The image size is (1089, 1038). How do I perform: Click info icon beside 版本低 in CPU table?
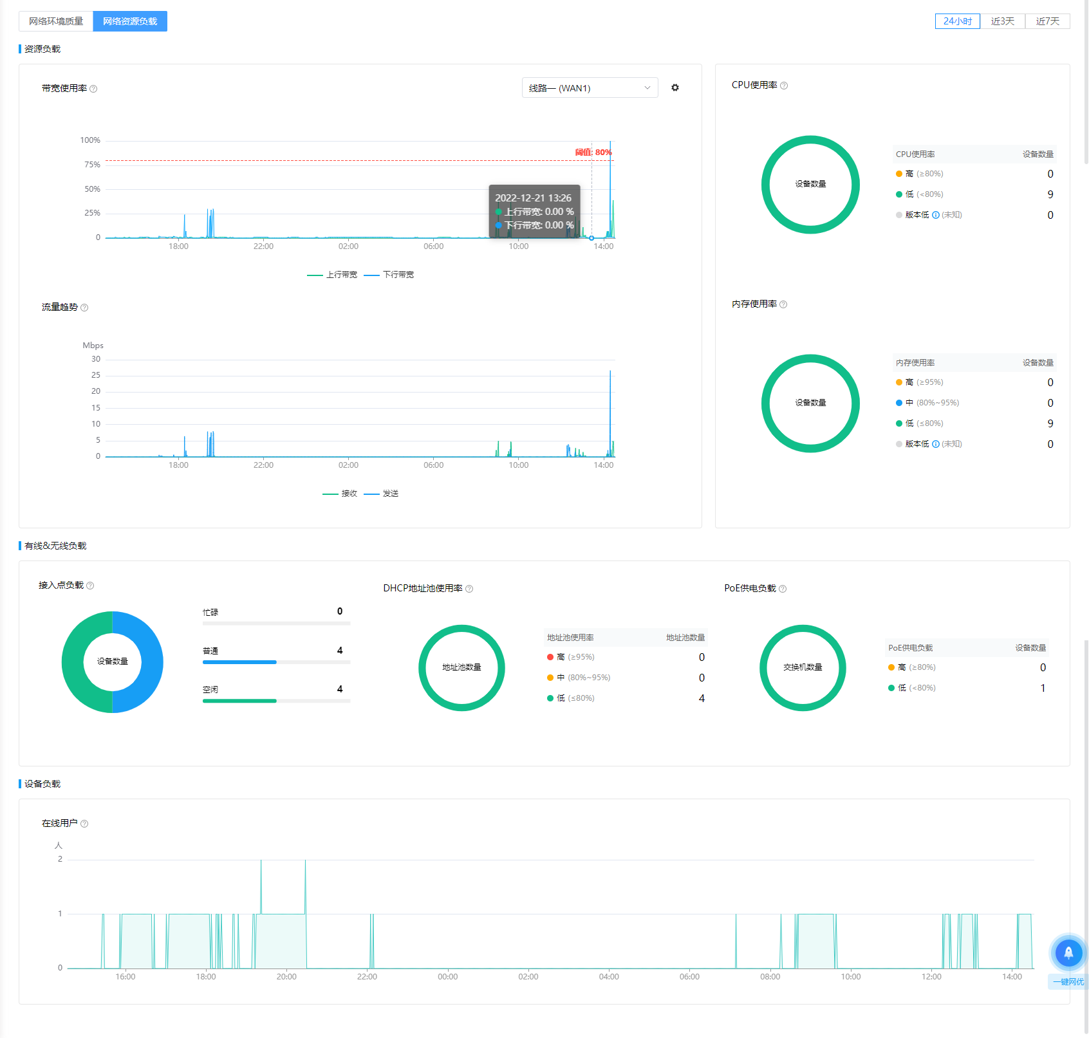coord(936,215)
